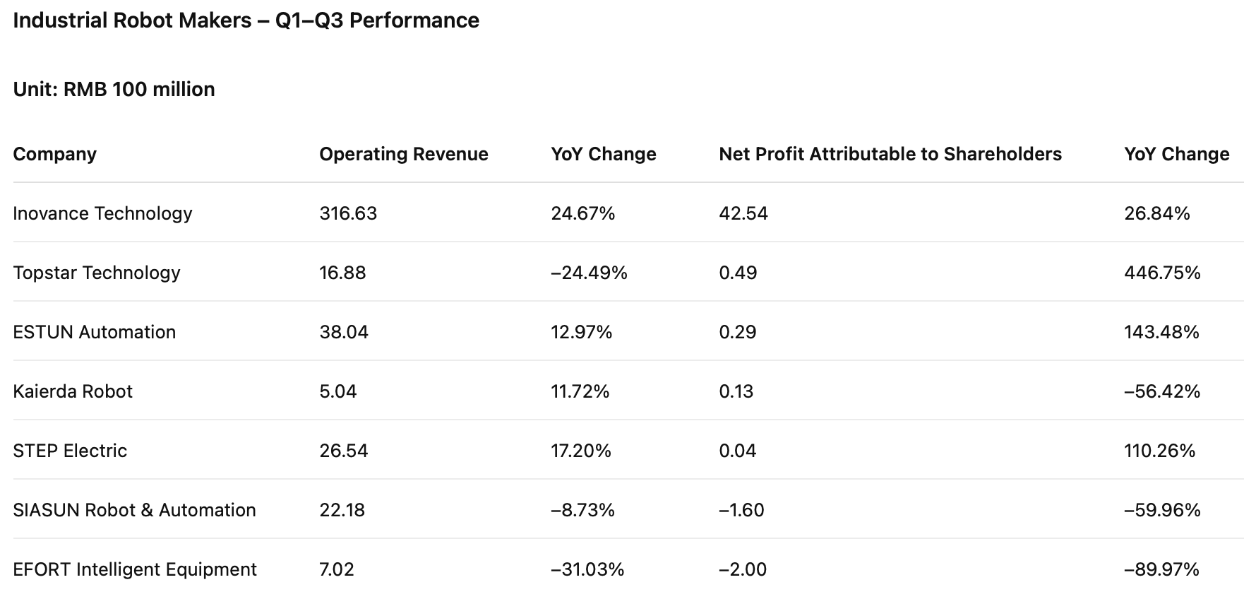Click Net Profit Attributable to Shareholders header
The height and width of the screenshot is (599, 1244).
point(890,154)
